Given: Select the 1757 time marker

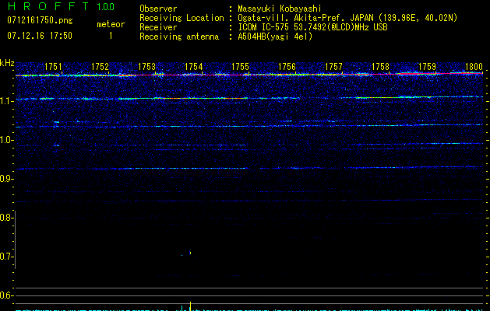Looking at the screenshot, I should coord(333,68).
